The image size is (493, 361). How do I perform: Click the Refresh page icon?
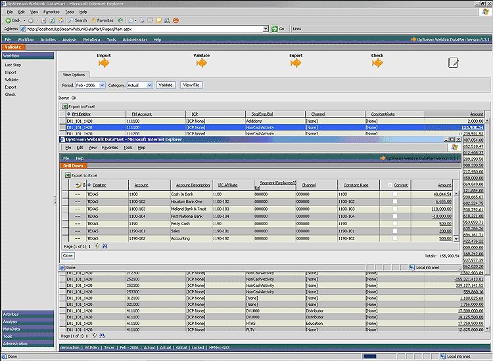click(52, 20)
